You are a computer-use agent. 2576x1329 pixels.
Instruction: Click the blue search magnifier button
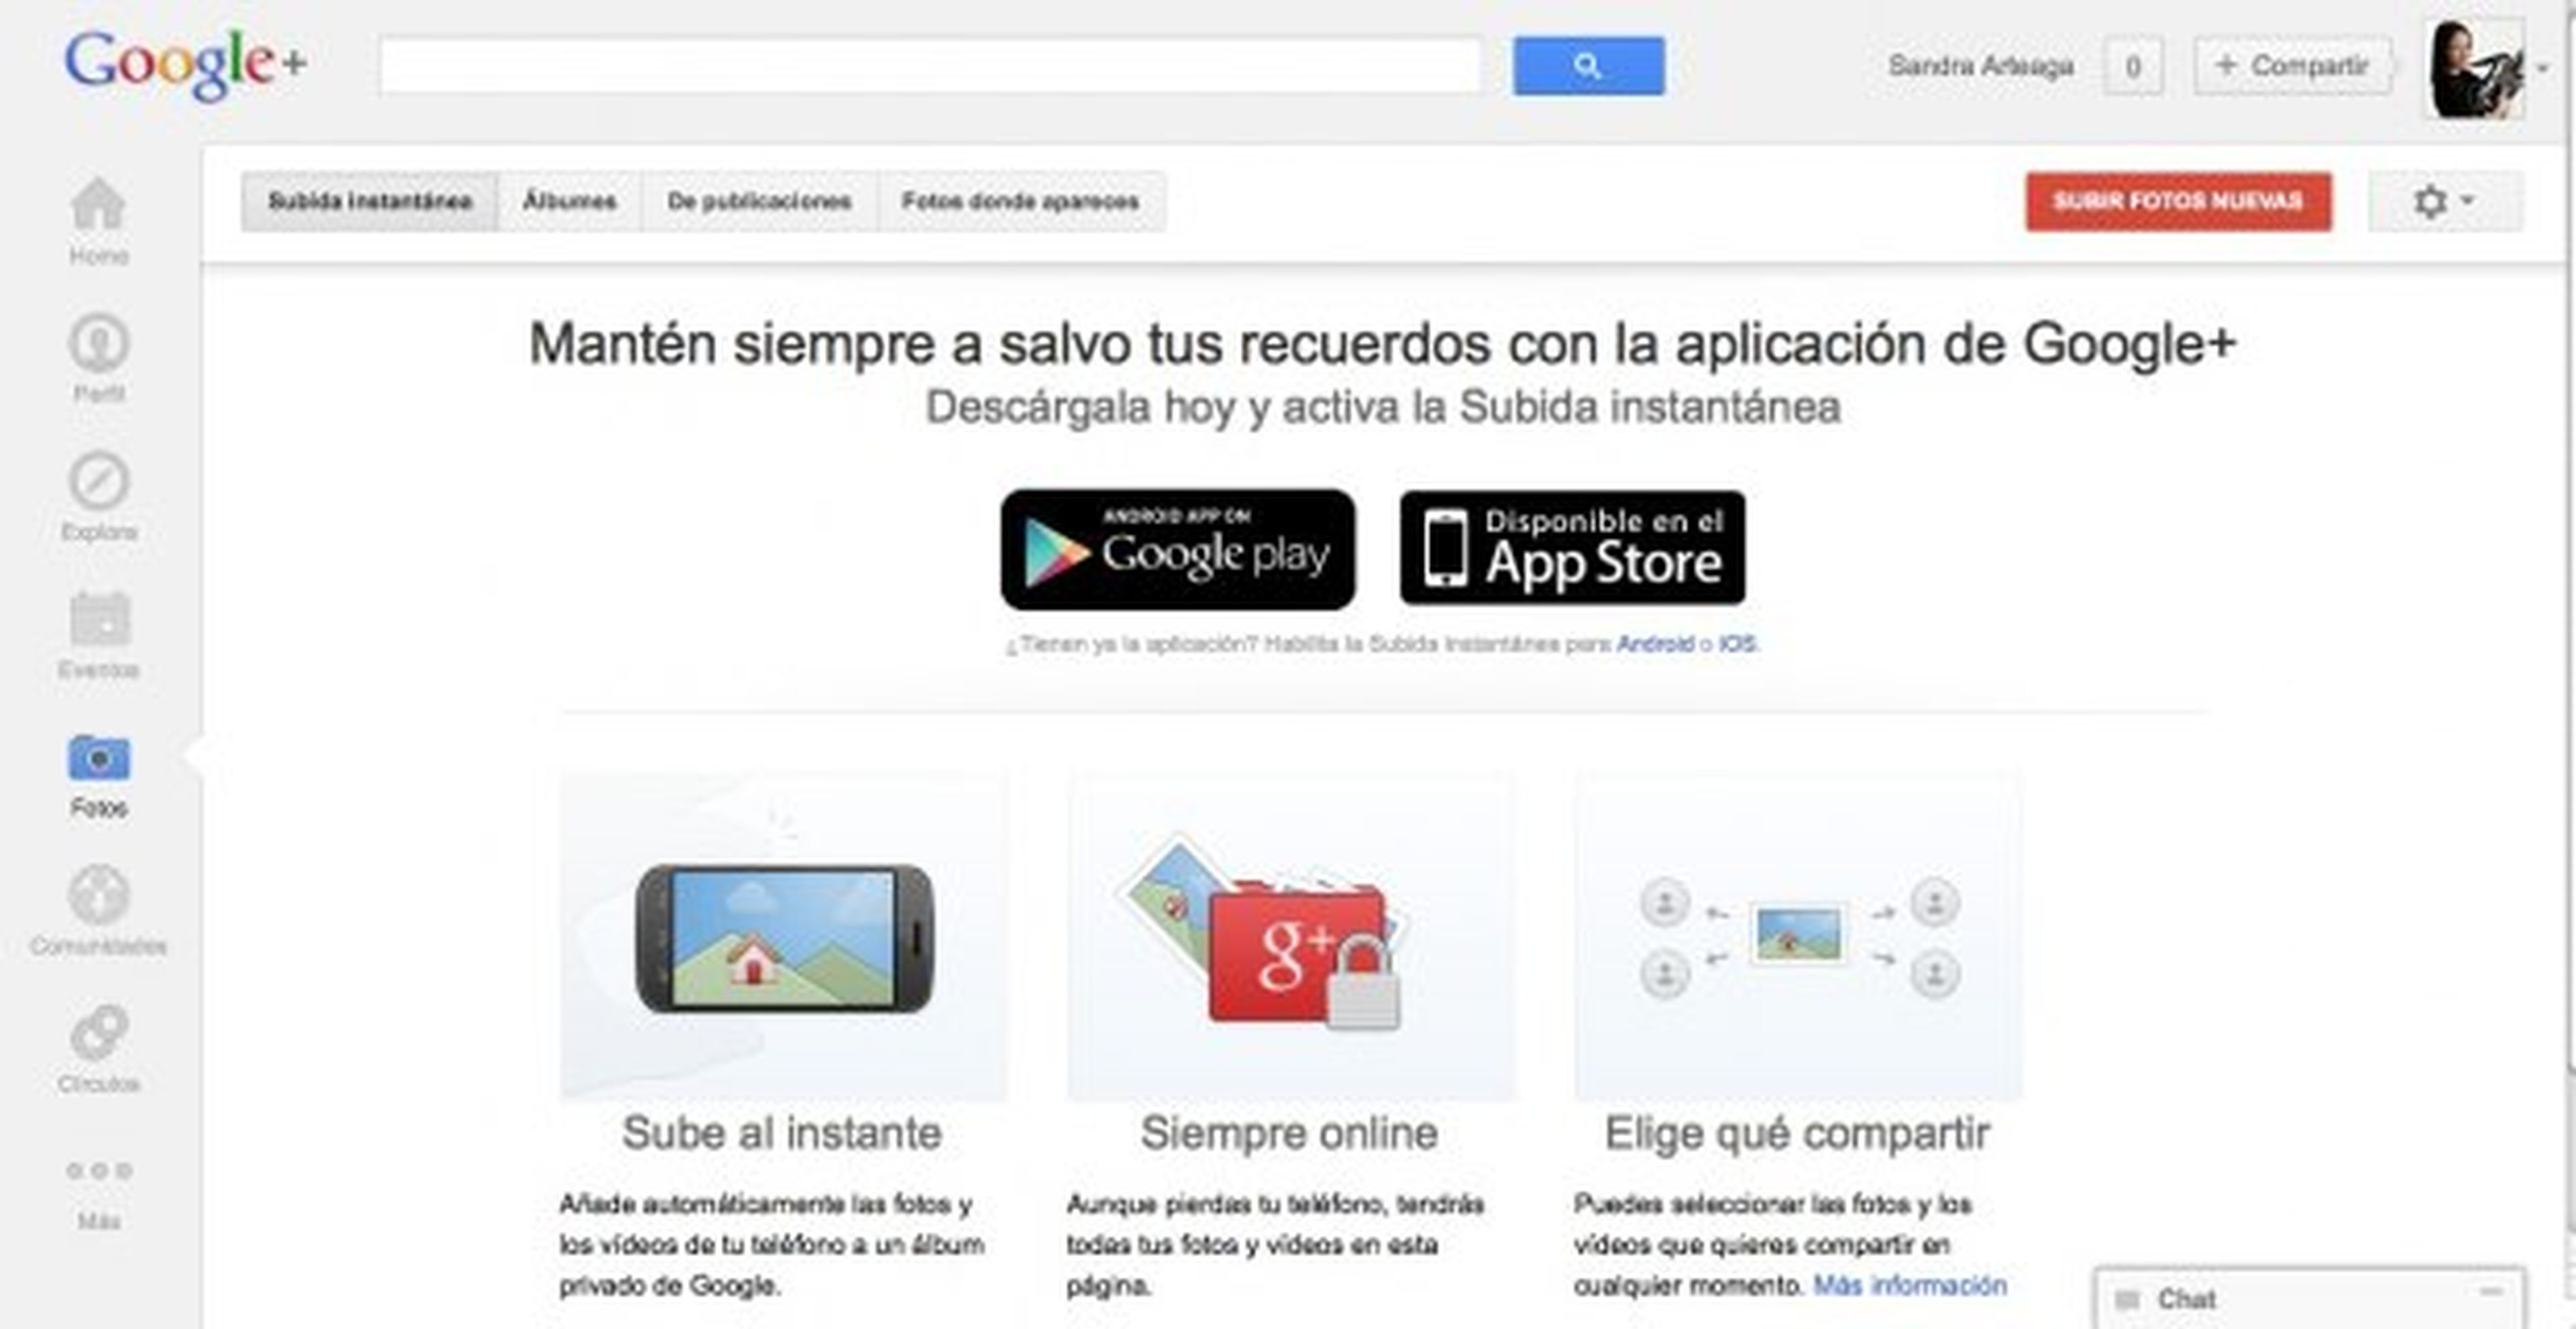click(1588, 66)
